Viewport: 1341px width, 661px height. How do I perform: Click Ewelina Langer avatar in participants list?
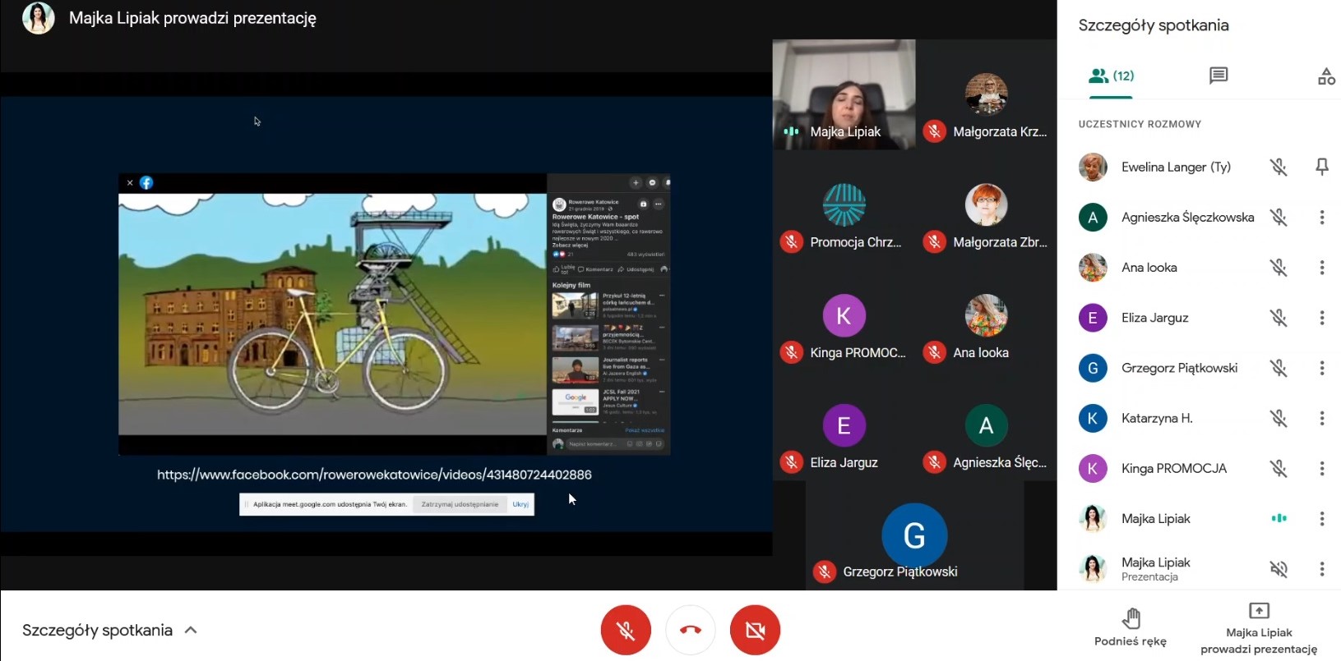(x=1093, y=167)
